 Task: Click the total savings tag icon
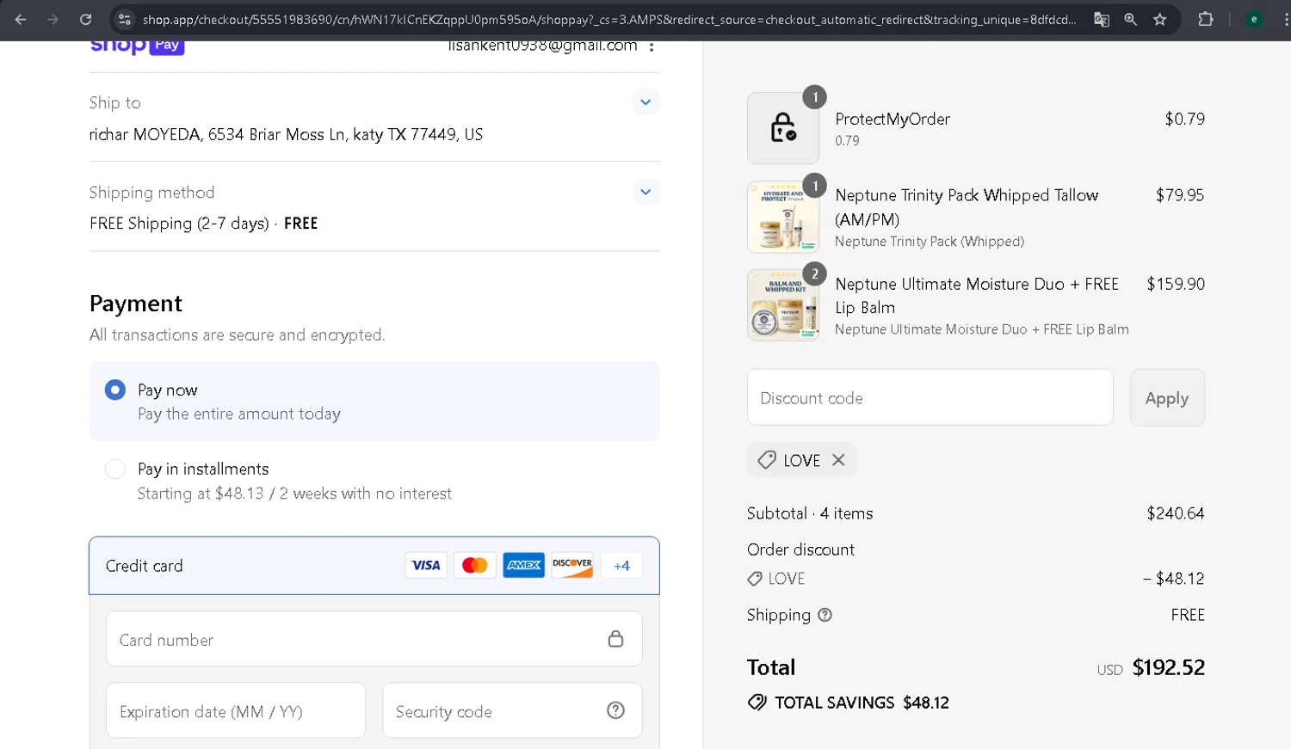point(757,703)
